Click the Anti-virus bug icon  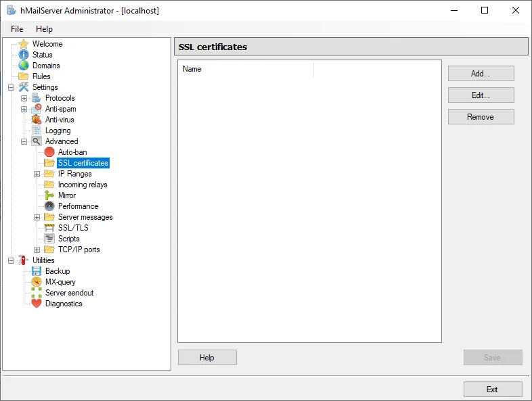pyautogui.click(x=37, y=120)
